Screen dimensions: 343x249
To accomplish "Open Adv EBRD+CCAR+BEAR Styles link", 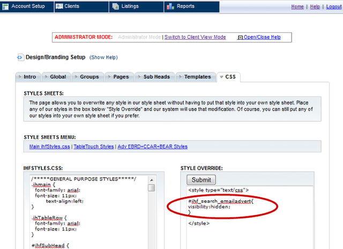I will 152,147.
